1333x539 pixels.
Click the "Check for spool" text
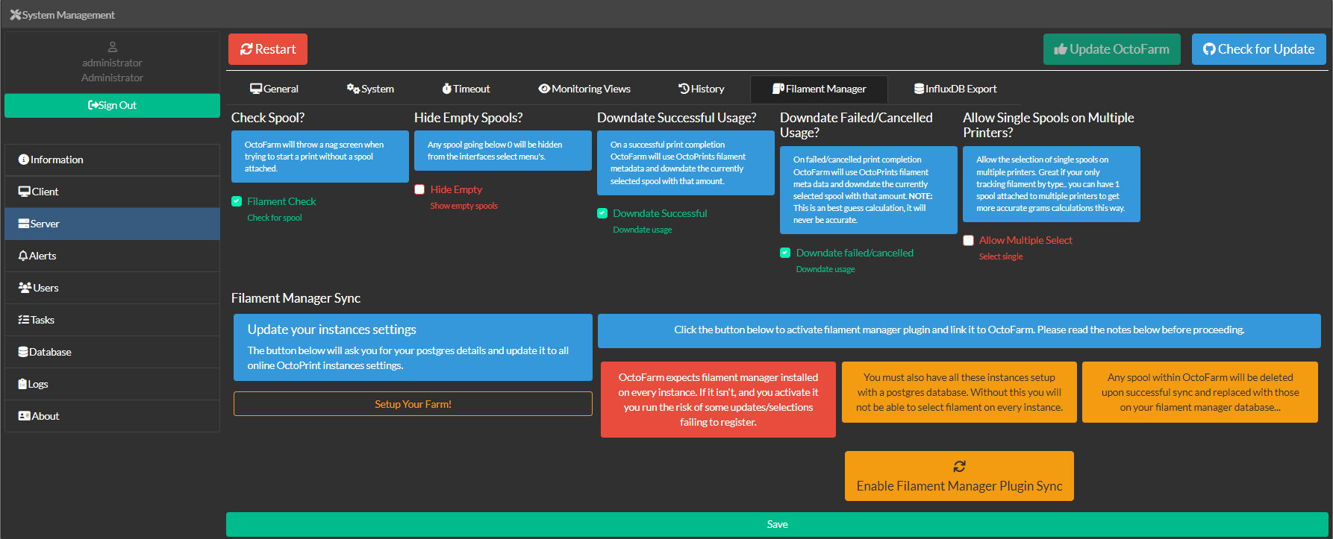(x=275, y=218)
